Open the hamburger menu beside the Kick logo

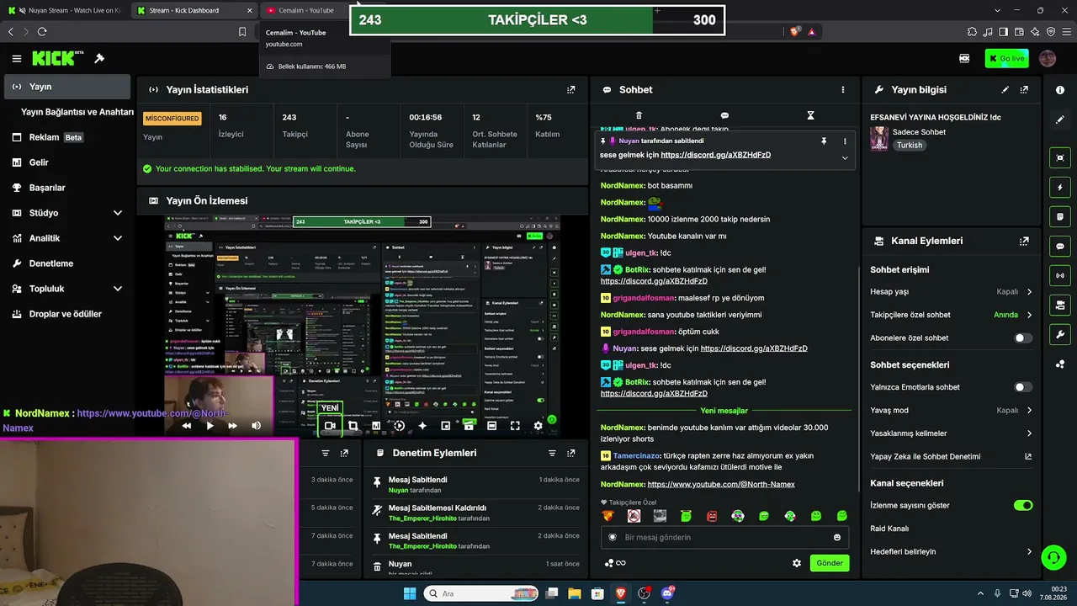point(17,59)
